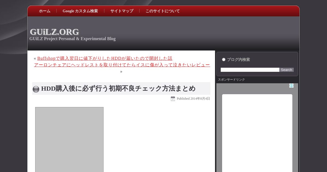This screenshot has width=327, height=172.
Task: Open このサイトについて page
Action: (x=162, y=11)
